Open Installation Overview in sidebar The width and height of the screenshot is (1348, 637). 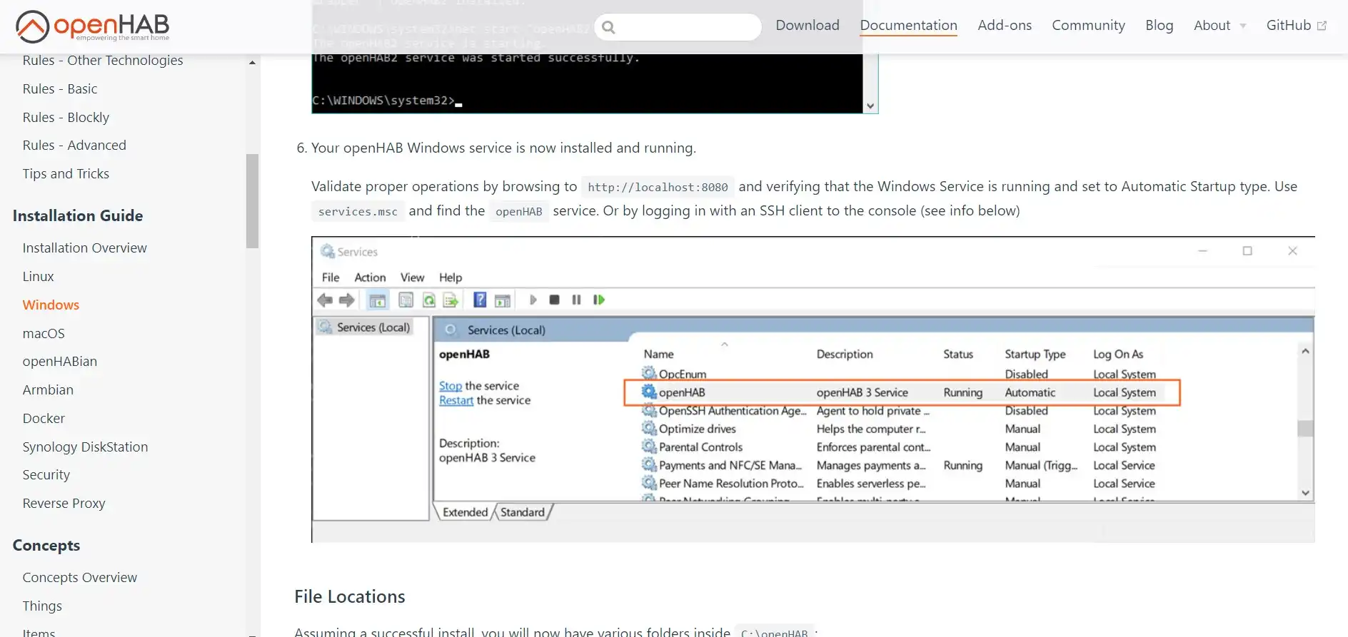click(84, 248)
